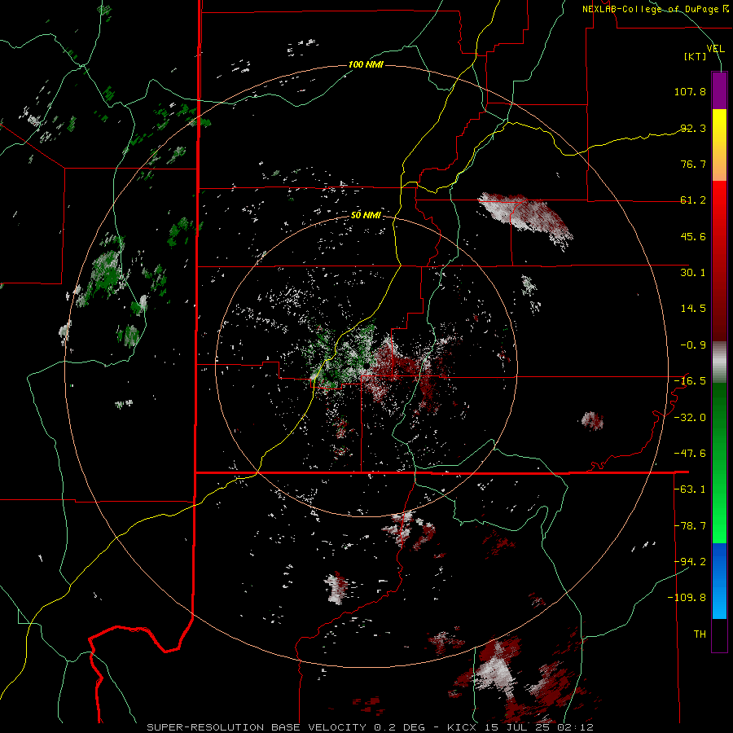The width and height of the screenshot is (733, 733).
Task: Click the VEL legend title
Action: tap(715, 49)
